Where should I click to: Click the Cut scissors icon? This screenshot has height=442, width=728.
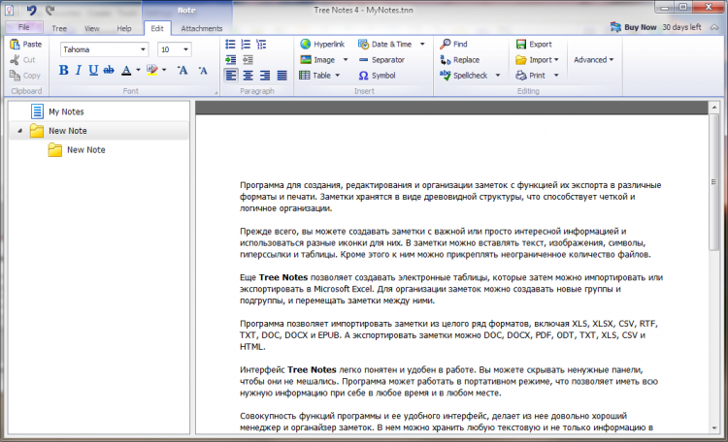coord(15,60)
